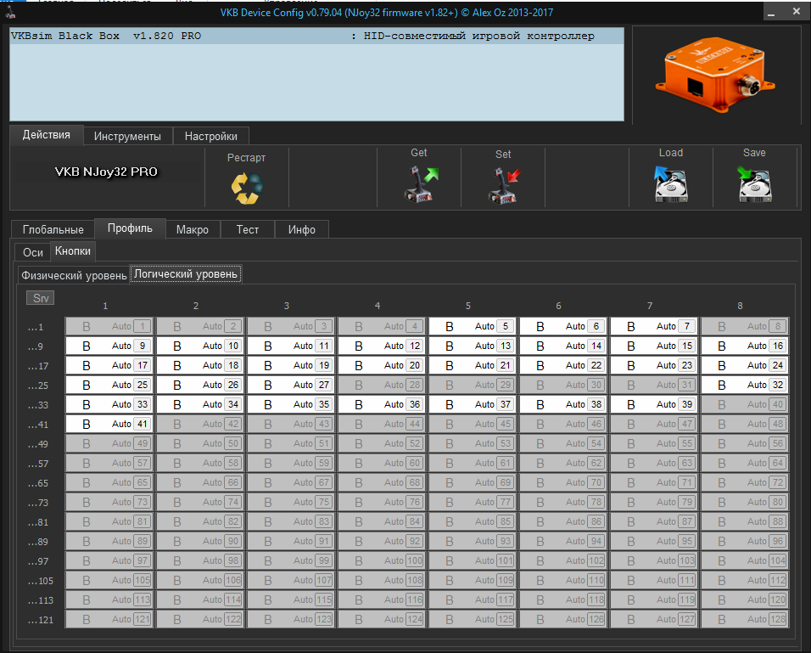Click disabled button cell Auto 40
This screenshot has width=811, height=653.
[x=745, y=404]
